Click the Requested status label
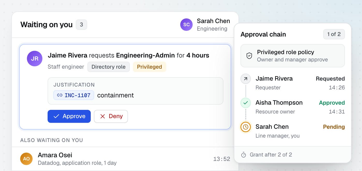Viewport: 362px width, 171px height. click(330, 79)
